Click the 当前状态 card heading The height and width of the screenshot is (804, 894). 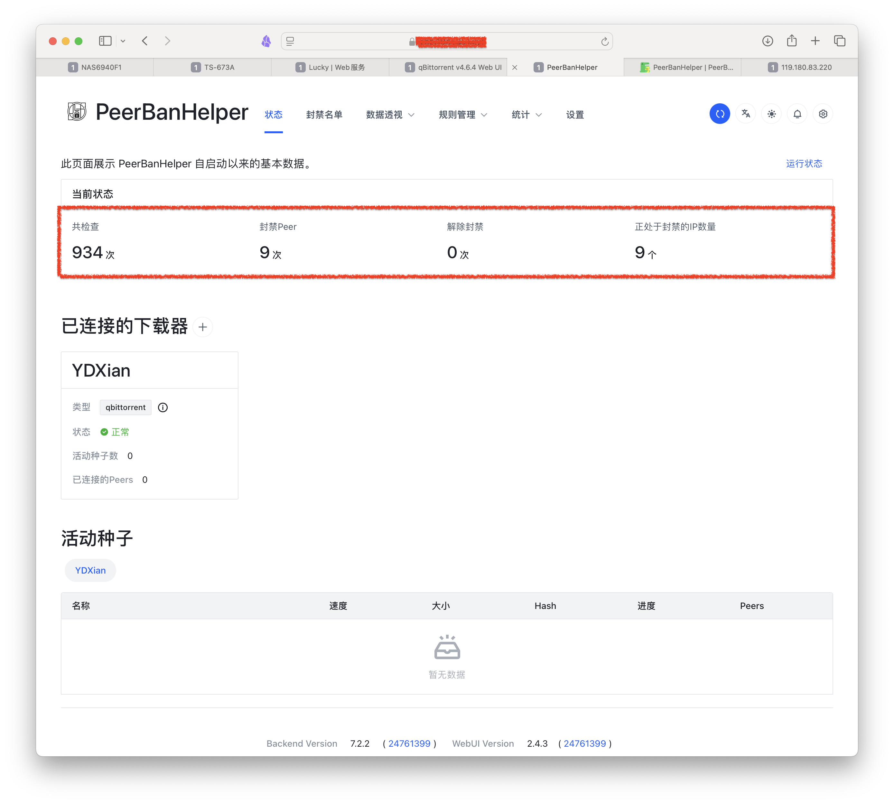(92, 194)
